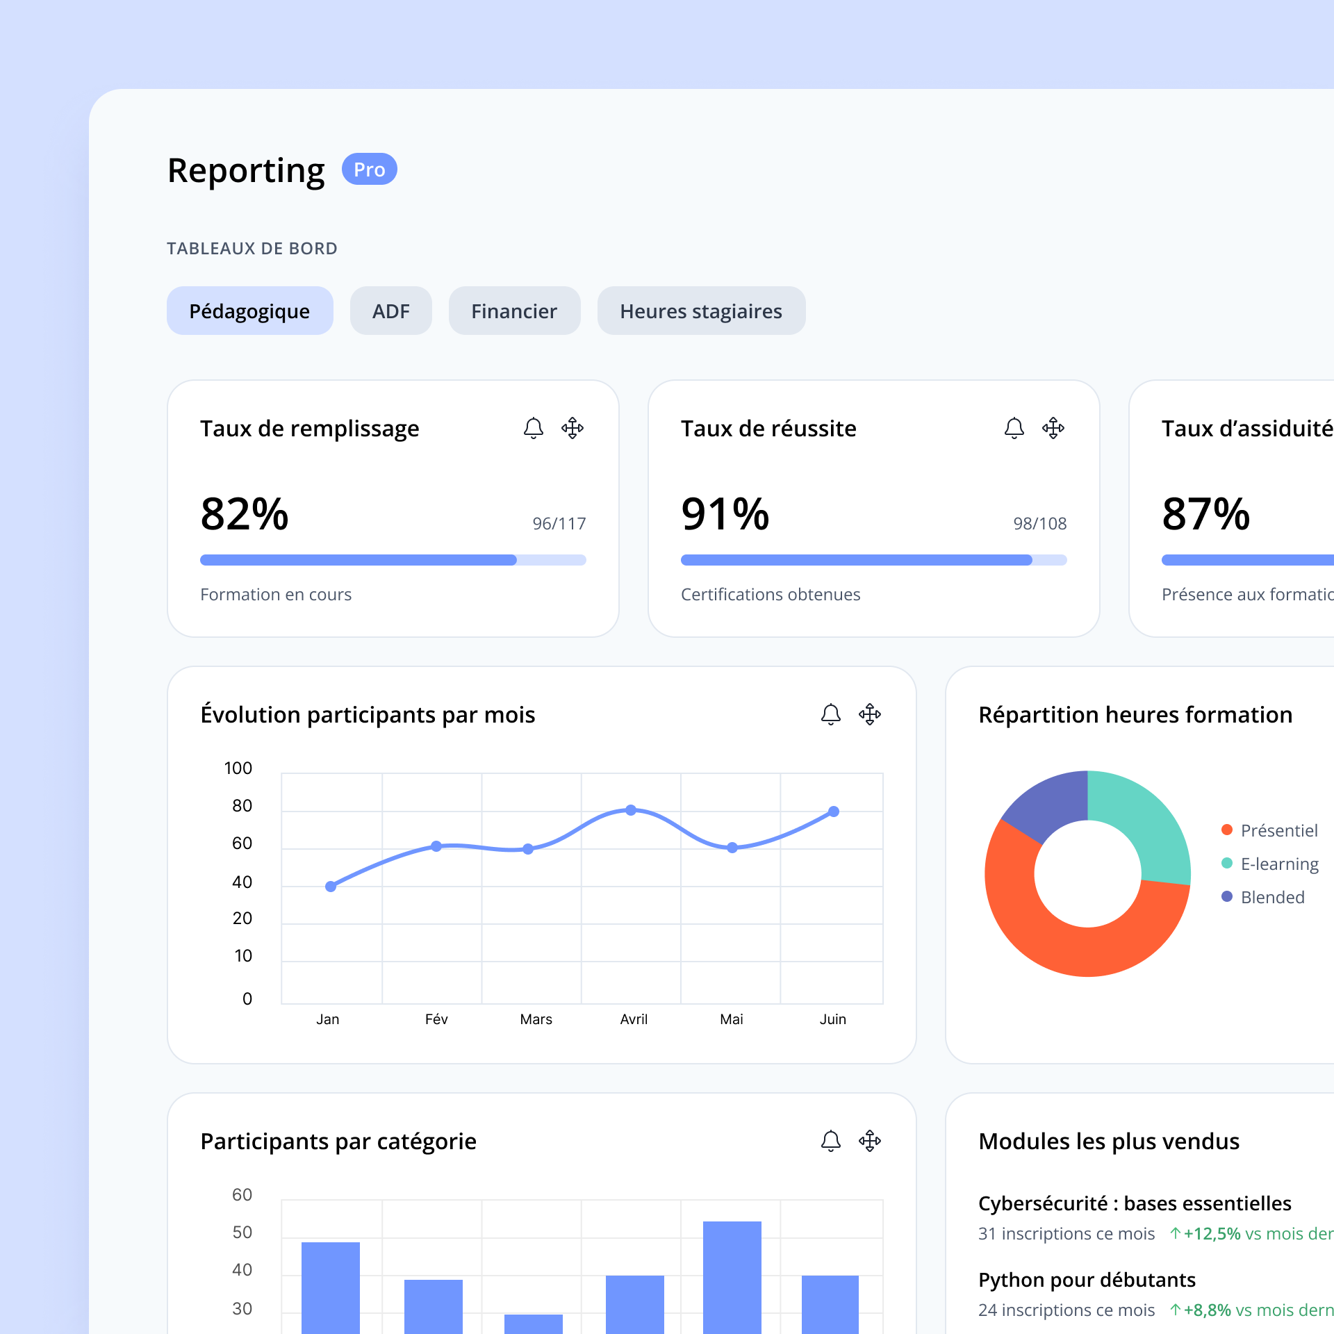Click bell icon on Taux de remplissage card
The height and width of the screenshot is (1334, 1334).
click(533, 428)
